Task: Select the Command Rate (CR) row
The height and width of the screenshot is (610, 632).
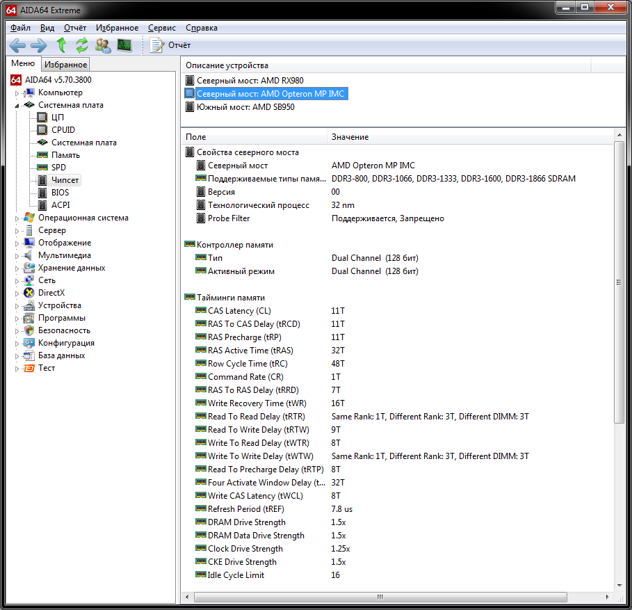Action: point(397,376)
